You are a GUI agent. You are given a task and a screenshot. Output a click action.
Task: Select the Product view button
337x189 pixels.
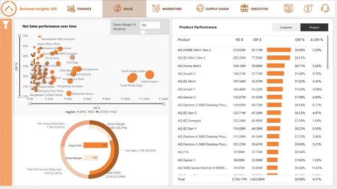(x=314, y=27)
